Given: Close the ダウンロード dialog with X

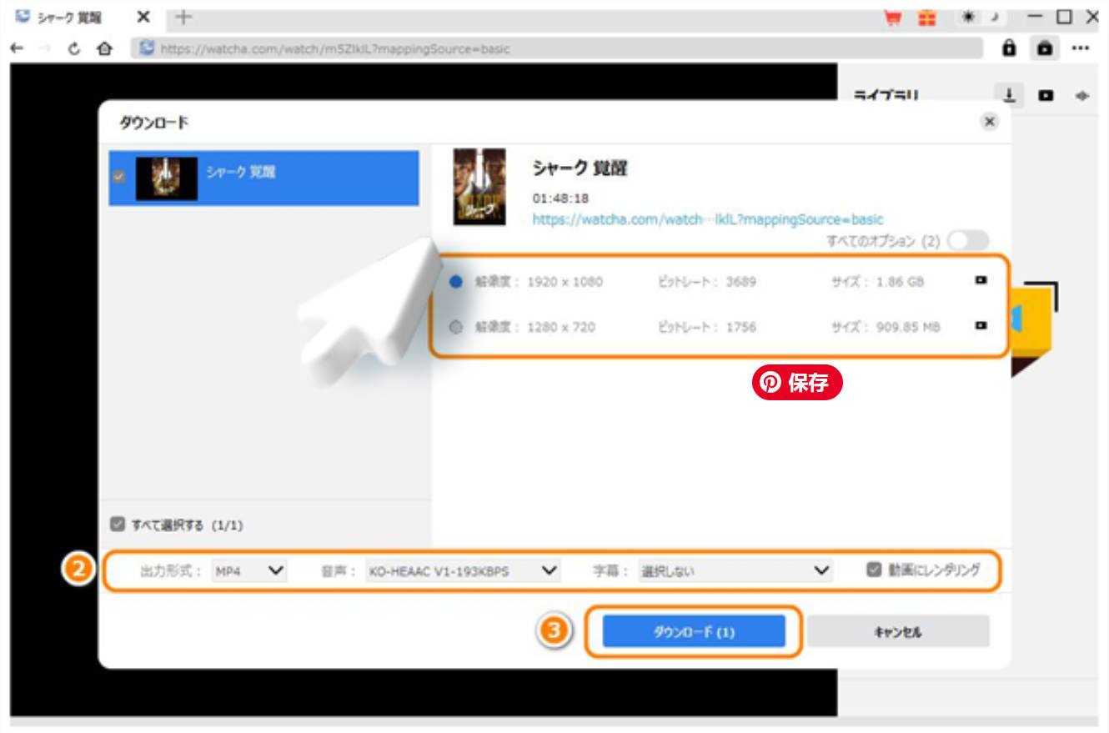Looking at the screenshot, I should [x=990, y=122].
